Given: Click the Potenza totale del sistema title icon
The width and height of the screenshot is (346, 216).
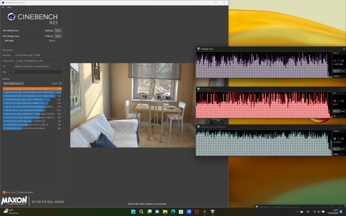Looking at the screenshot, I should coord(198,127).
